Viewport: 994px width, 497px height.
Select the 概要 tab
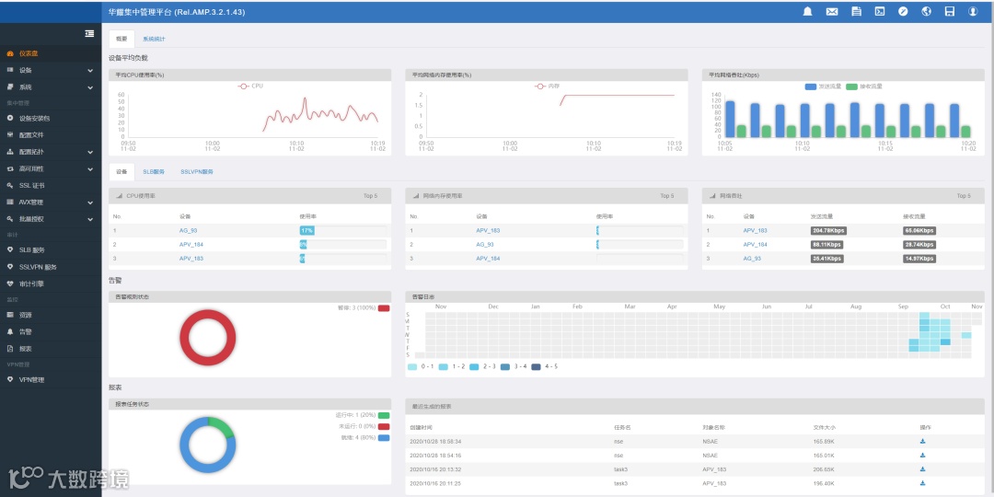(x=121, y=39)
